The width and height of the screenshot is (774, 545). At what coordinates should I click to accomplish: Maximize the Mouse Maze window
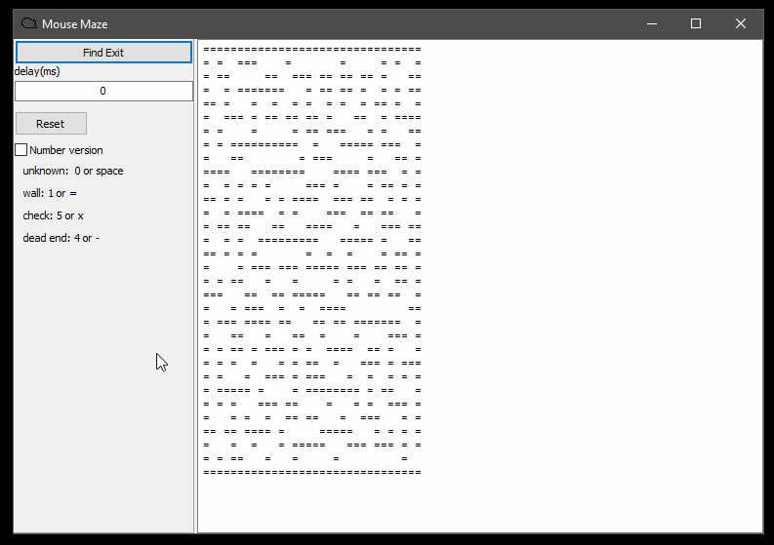pos(696,23)
